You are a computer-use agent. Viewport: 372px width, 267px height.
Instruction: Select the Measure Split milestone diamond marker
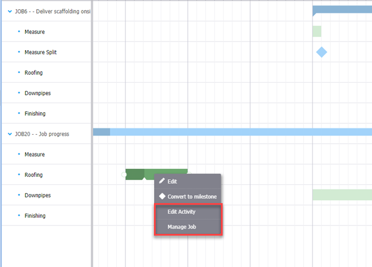pos(322,52)
